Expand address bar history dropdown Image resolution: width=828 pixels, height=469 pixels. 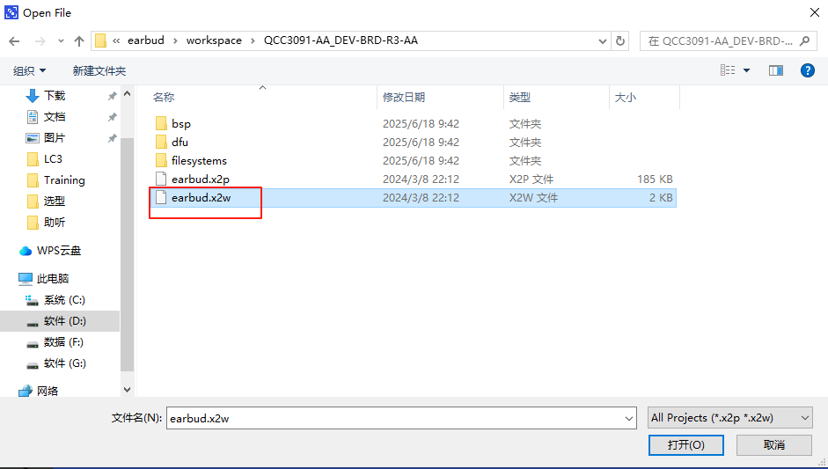click(602, 41)
